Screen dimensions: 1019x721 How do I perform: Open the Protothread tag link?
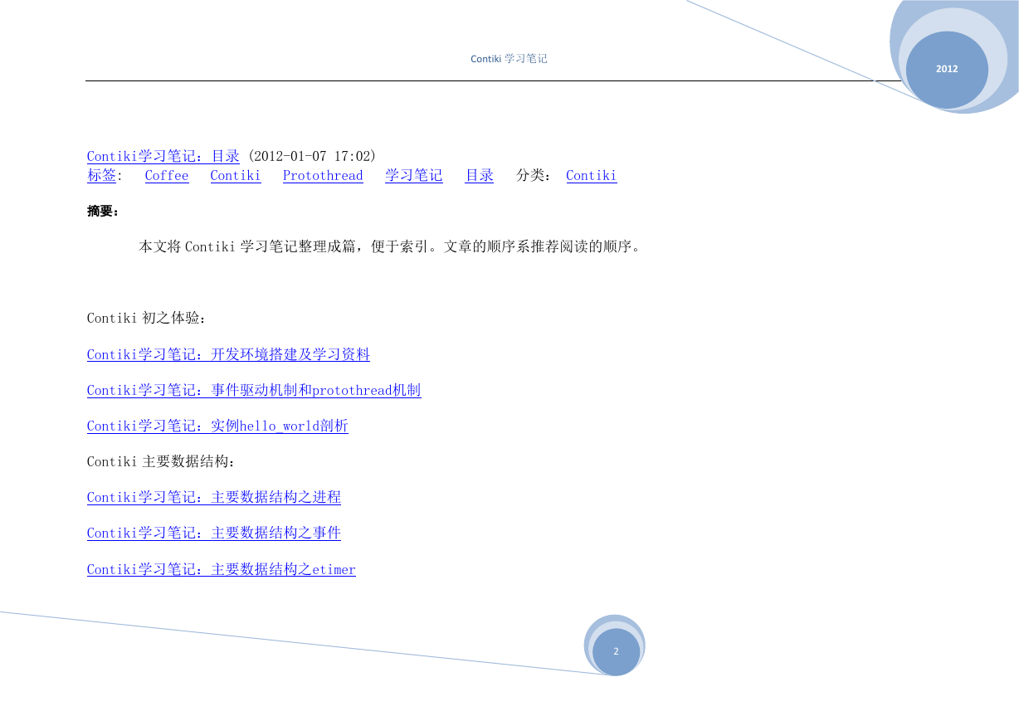(323, 175)
